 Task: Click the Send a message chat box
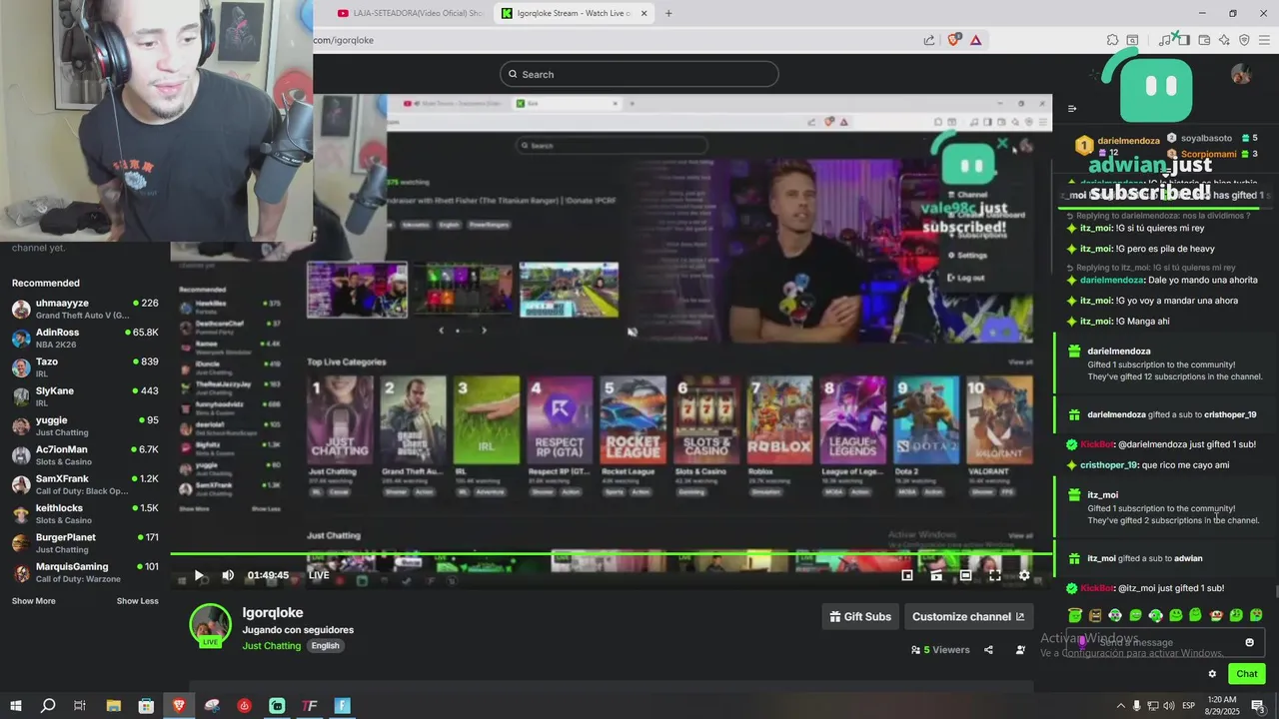(x=1167, y=642)
